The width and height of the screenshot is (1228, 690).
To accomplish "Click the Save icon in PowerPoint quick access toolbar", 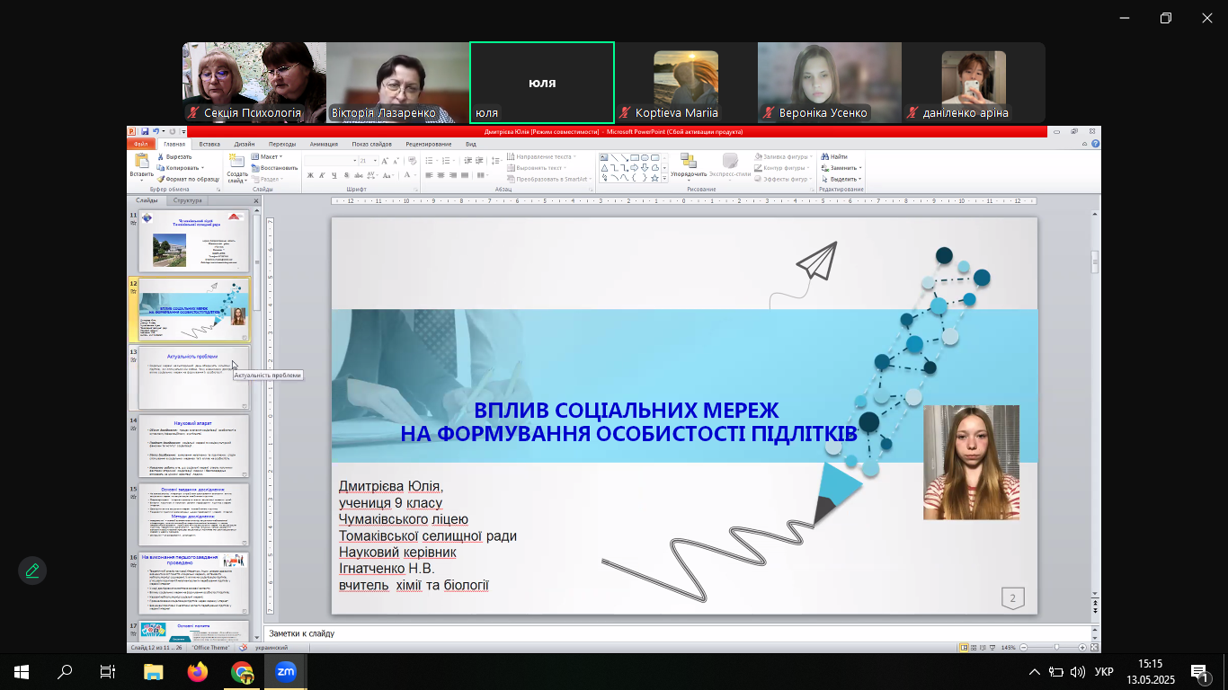I will (144, 132).
